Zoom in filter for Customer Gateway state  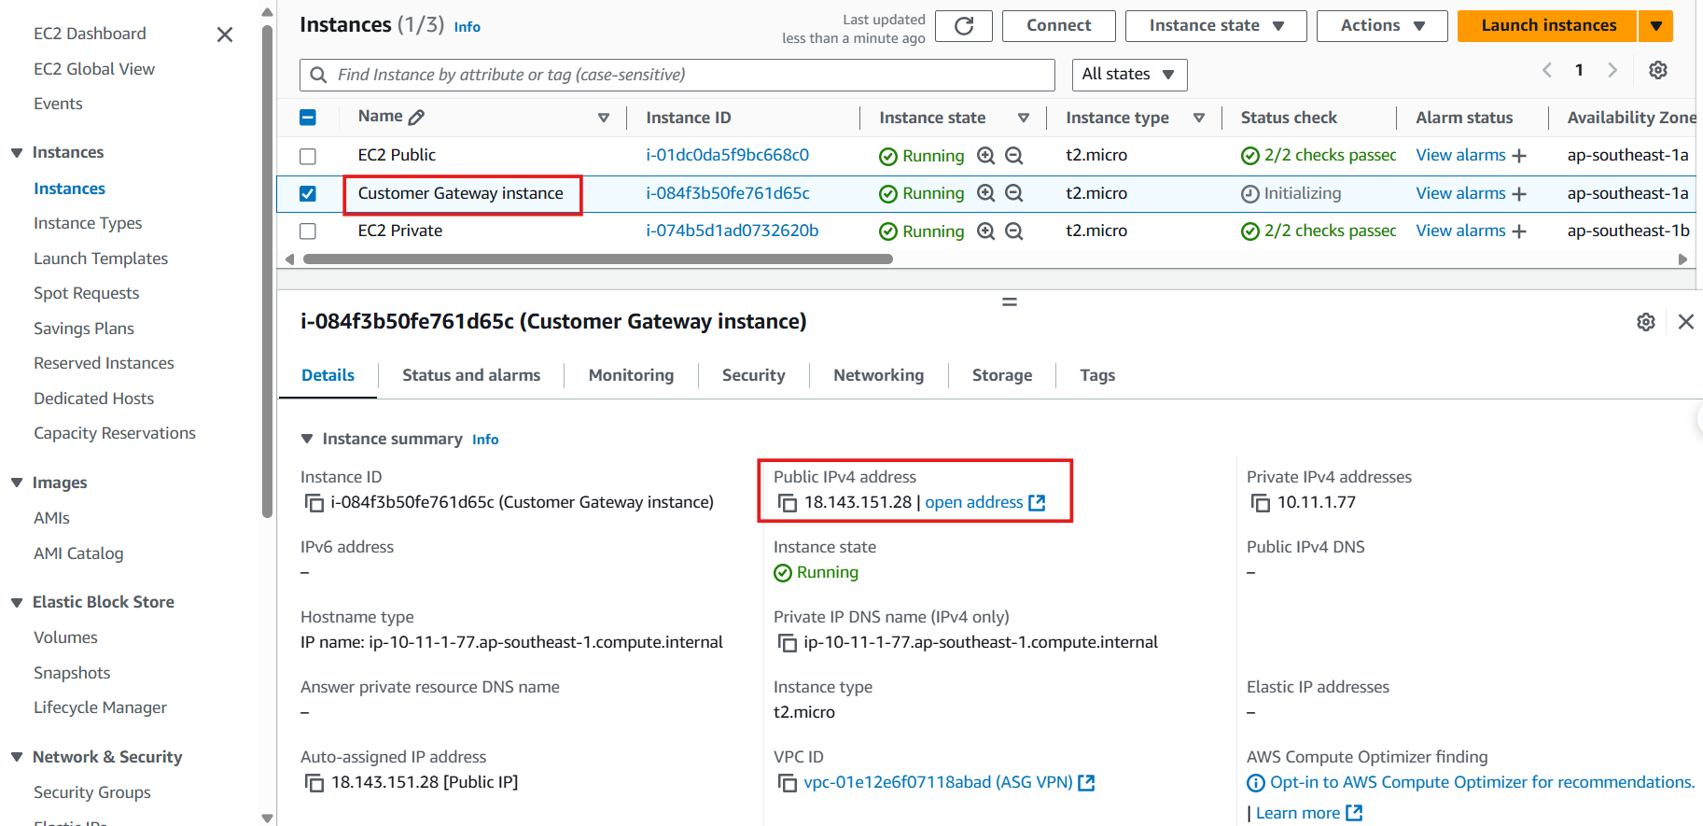985,193
